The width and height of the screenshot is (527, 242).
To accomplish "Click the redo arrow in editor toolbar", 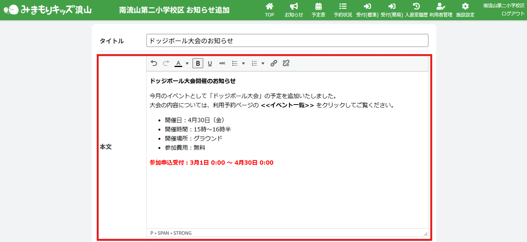I will tap(166, 63).
